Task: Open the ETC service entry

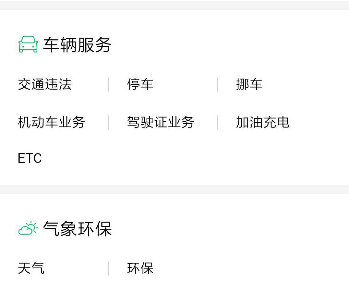Action: click(x=30, y=158)
